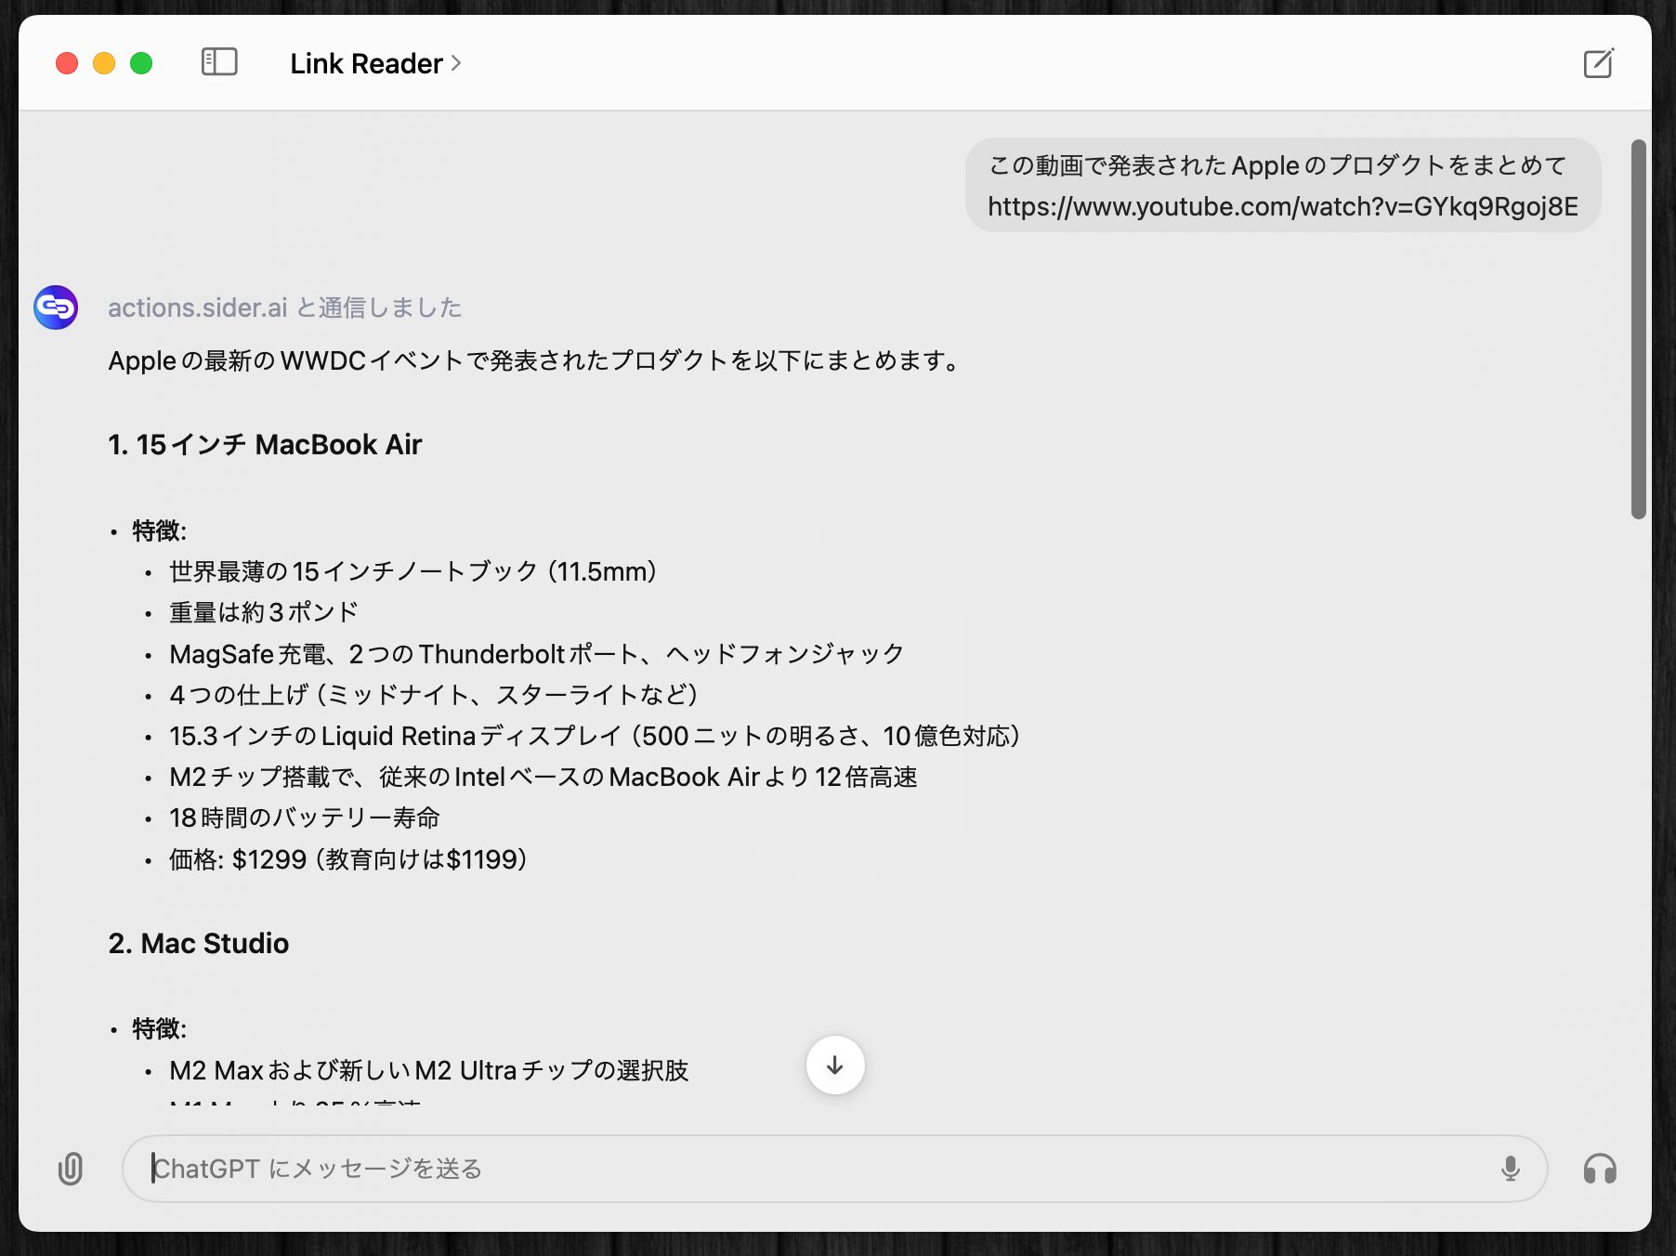This screenshot has width=1676, height=1256.
Task: Maximize the window with green button
Action: click(141, 63)
